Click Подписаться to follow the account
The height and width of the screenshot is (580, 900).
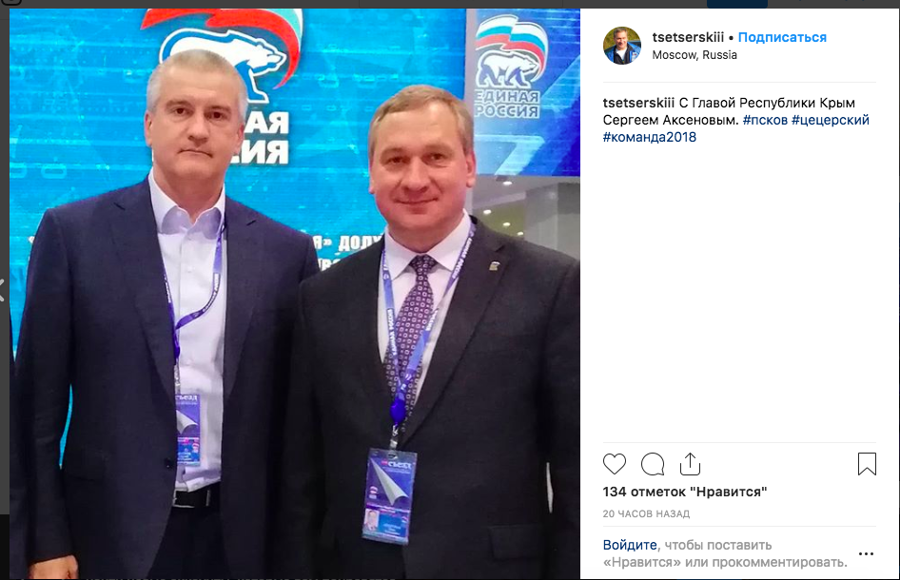tap(782, 37)
